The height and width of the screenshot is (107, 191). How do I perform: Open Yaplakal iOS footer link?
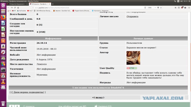pyautogui.click(x=103, y=106)
